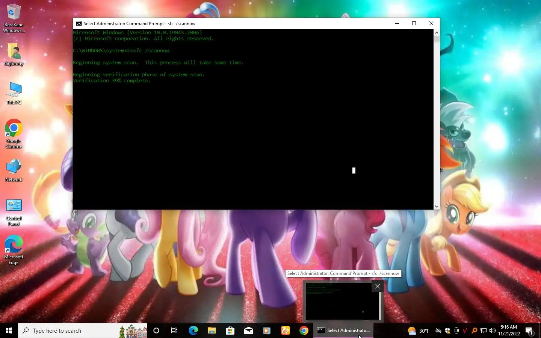The width and height of the screenshot is (541, 338).
Task: Open Task View from the taskbar
Action: point(174,330)
